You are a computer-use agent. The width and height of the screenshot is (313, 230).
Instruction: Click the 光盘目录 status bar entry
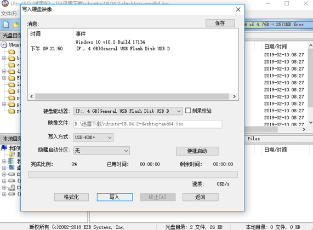(x=194, y=227)
